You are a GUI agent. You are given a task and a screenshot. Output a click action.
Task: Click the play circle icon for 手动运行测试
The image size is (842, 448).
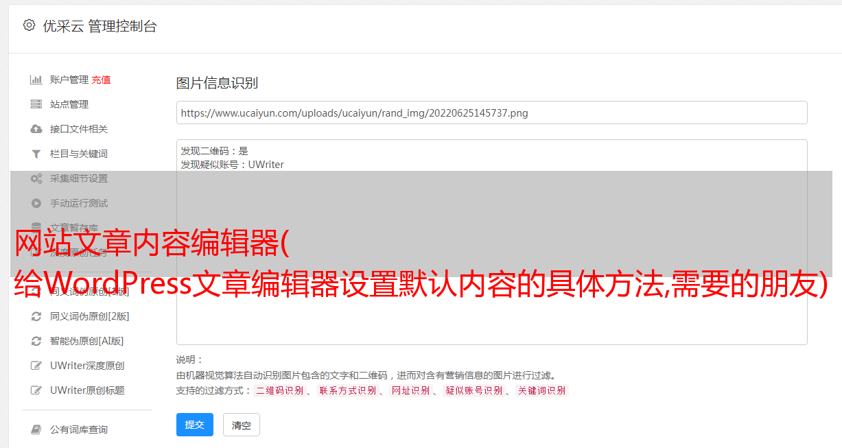coord(36,203)
